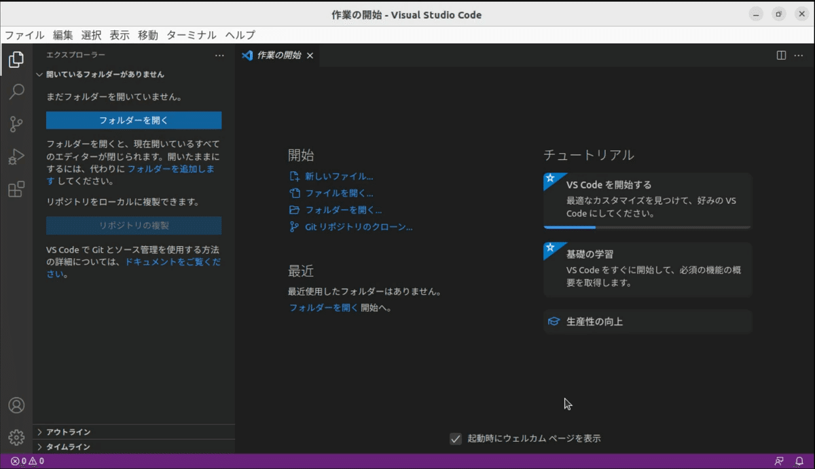Click progress bar under VS Code を開始する
The image size is (815, 469).
(x=647, y=227)
